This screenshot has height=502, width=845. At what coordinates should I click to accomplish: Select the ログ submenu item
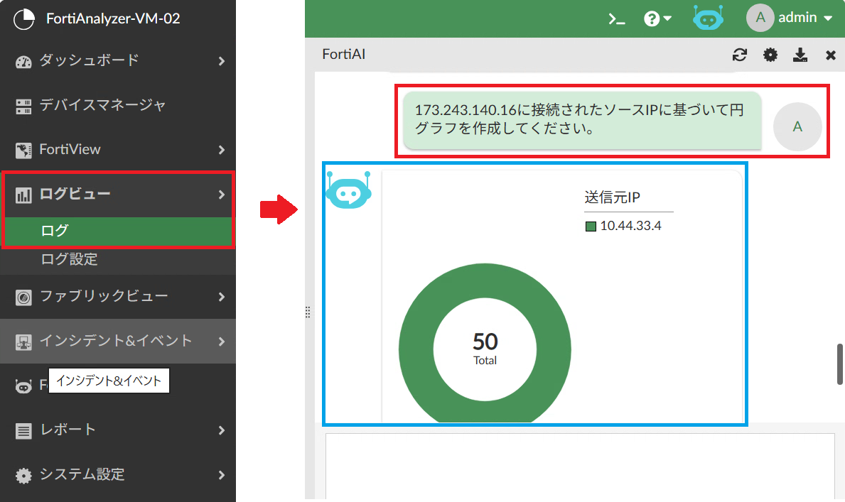point(55,231)
